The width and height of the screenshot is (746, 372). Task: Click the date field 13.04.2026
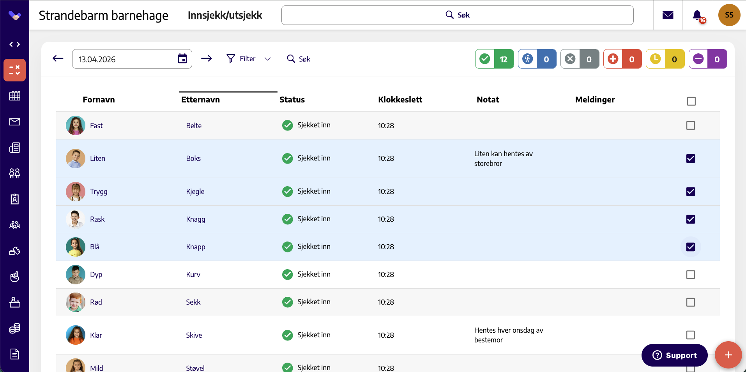[132, 59]
